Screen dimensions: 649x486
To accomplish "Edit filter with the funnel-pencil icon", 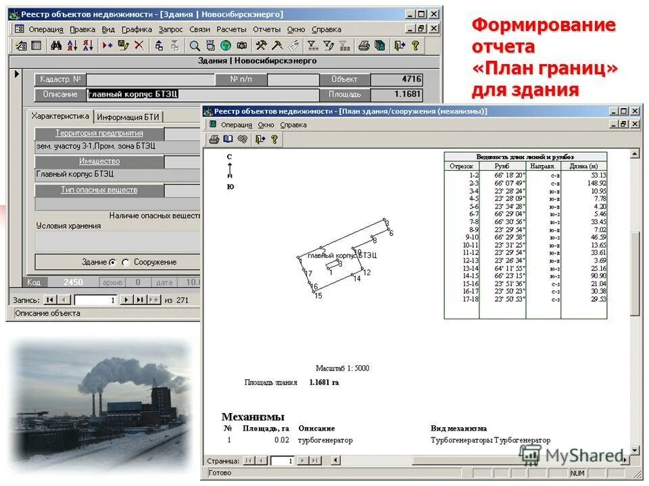I will (329, 45).
